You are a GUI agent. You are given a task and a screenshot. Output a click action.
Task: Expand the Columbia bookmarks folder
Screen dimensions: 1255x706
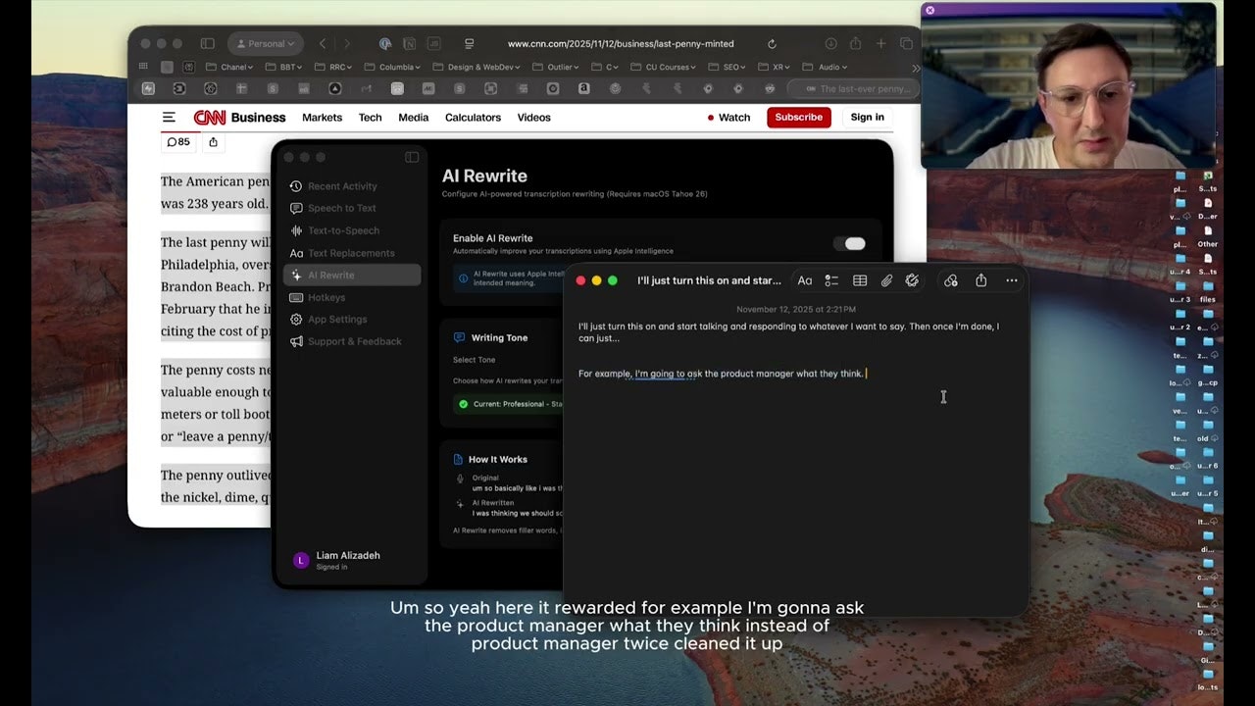point(392,67)
